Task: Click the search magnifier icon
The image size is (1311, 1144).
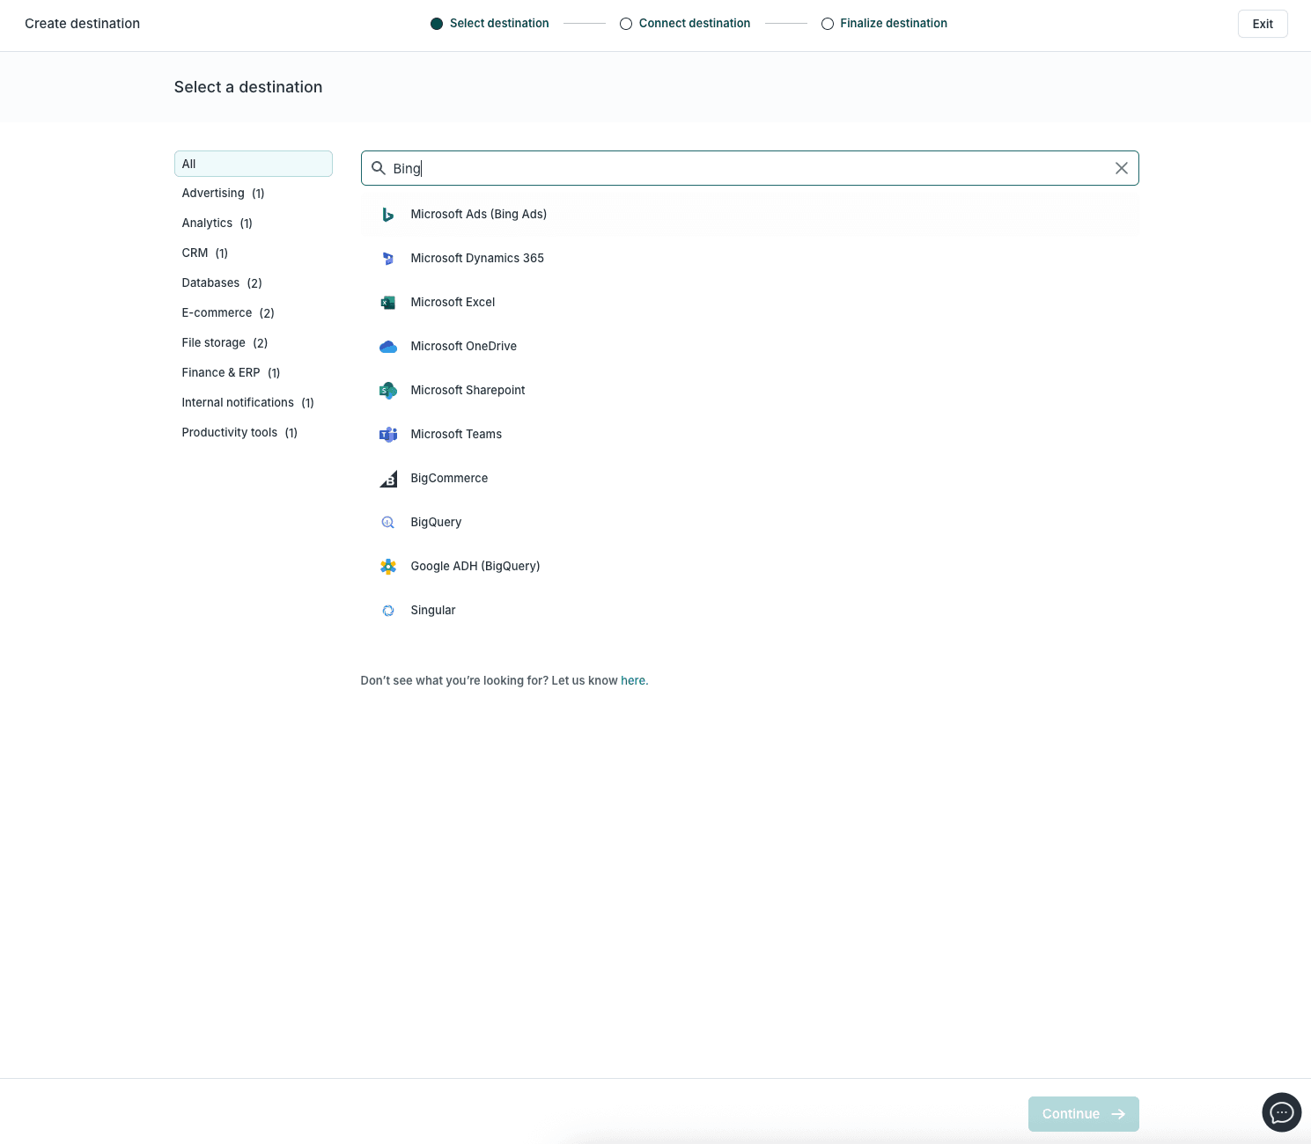Action: (x=378, y=168)
